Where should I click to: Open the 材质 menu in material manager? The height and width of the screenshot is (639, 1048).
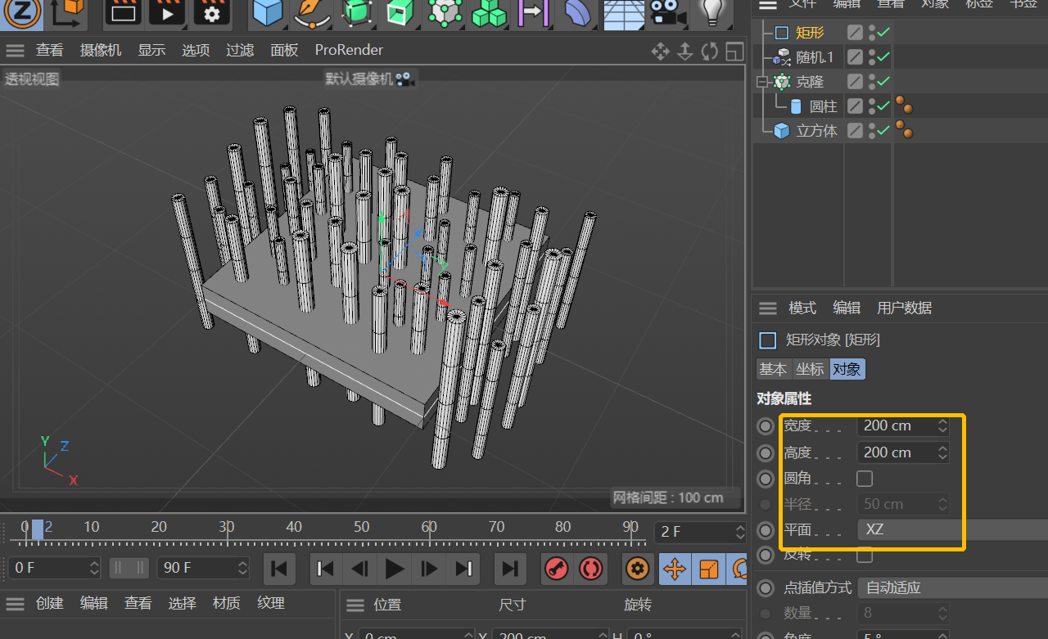pos(227,603)
